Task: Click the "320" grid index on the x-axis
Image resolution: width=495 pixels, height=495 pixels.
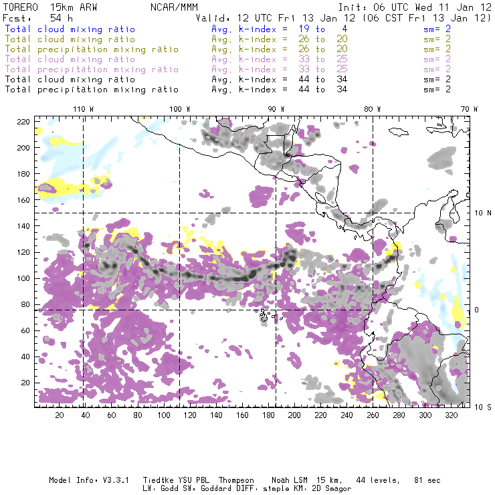Action: click(452, 415)
